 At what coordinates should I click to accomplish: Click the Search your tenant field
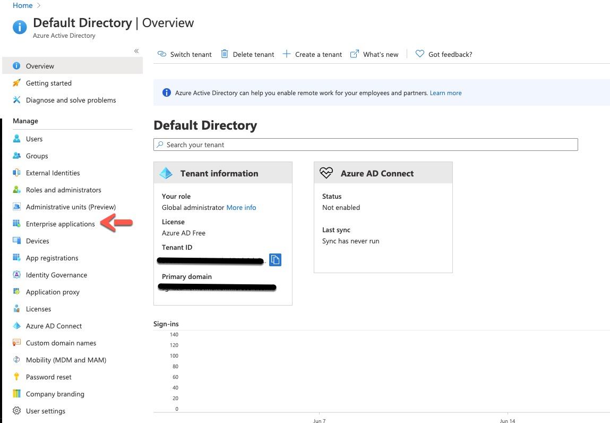[x=365, y=145]
